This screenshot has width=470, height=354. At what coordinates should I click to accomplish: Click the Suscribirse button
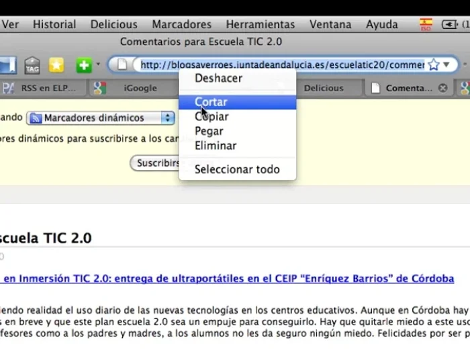point(154,163)
